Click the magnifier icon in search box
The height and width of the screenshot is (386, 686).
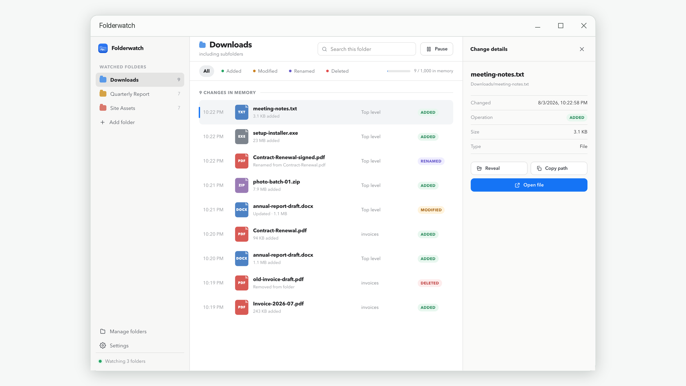click(324, 49)
